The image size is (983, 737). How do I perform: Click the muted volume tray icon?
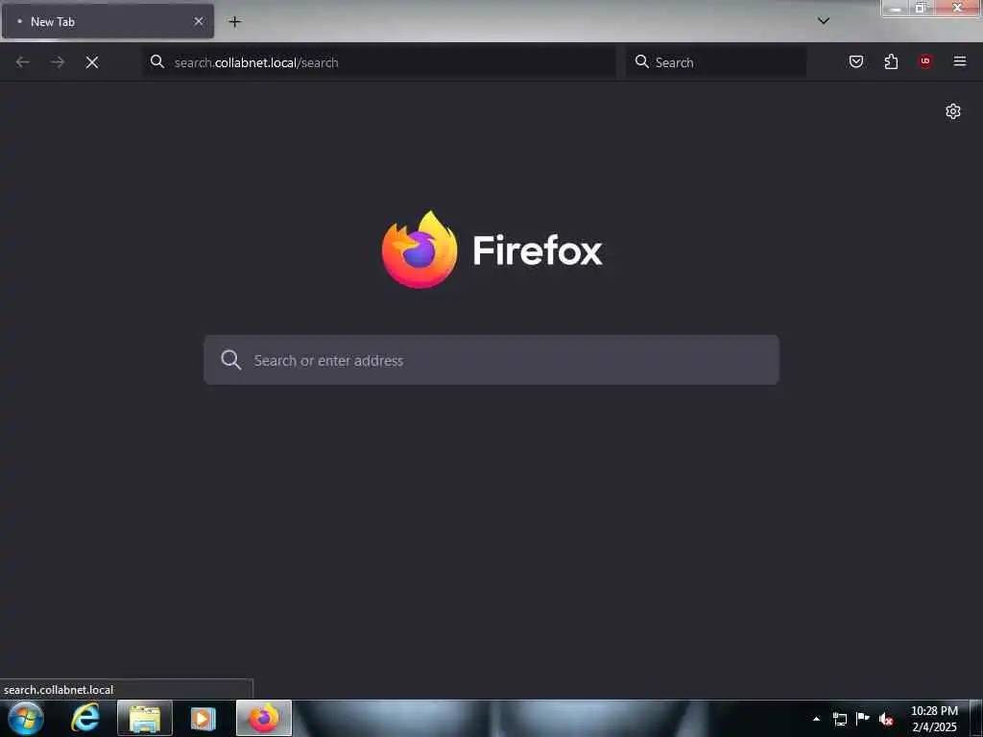(886, 719)
